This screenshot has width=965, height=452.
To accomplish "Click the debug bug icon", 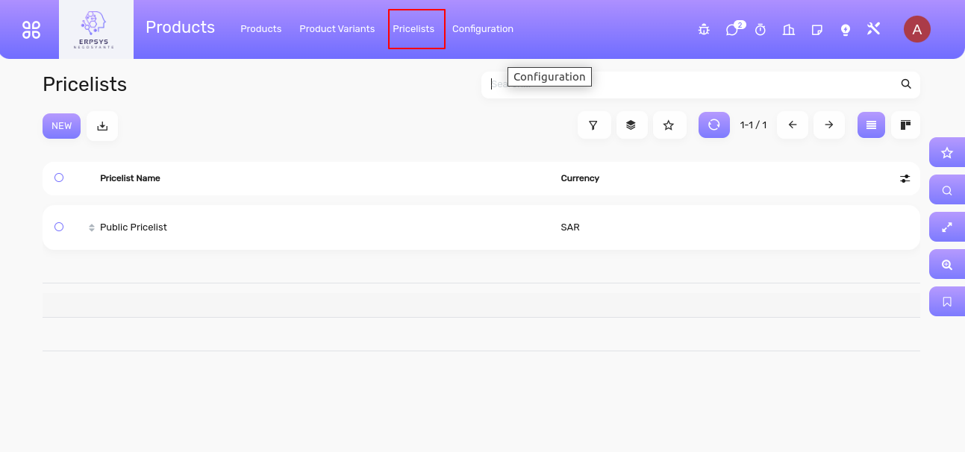I will [704, 30].
